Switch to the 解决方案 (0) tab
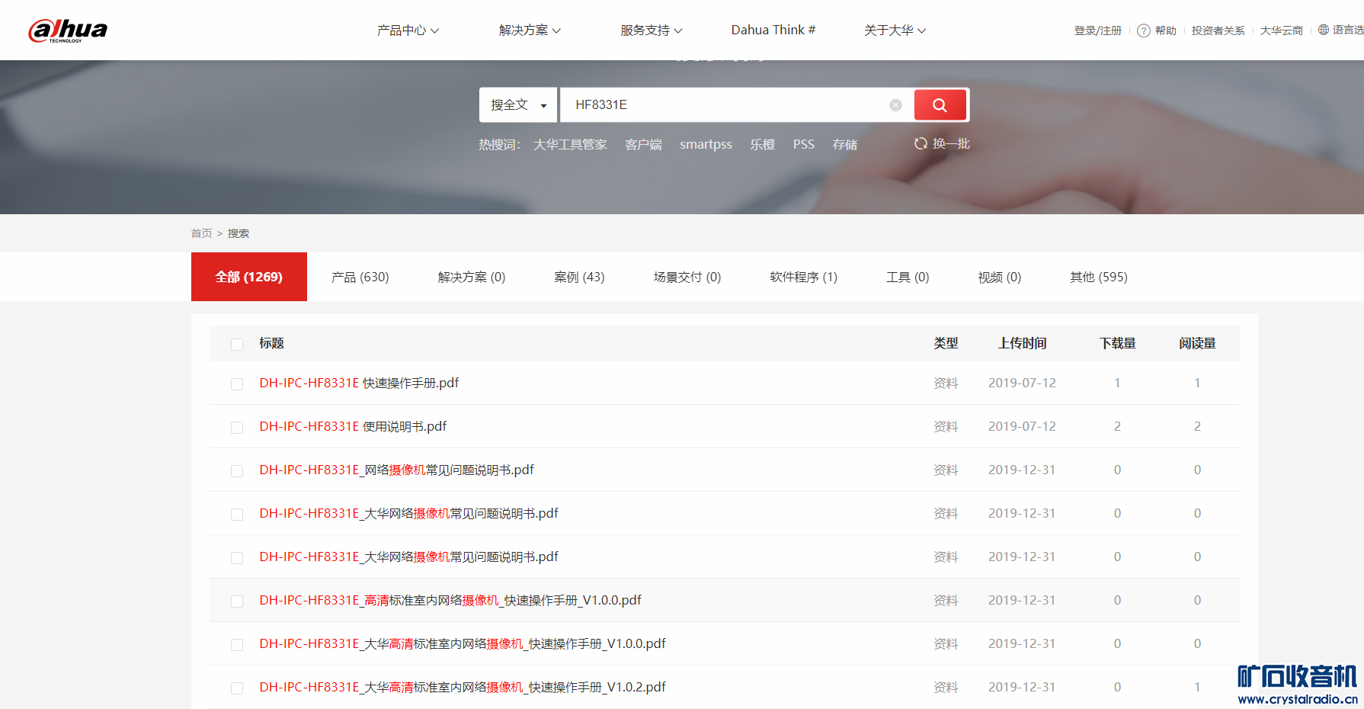The height and width of the screenshot is (709, 1364). coord(472,278)
